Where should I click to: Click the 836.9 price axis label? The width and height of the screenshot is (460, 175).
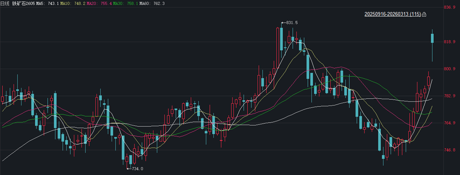[450, 7]
